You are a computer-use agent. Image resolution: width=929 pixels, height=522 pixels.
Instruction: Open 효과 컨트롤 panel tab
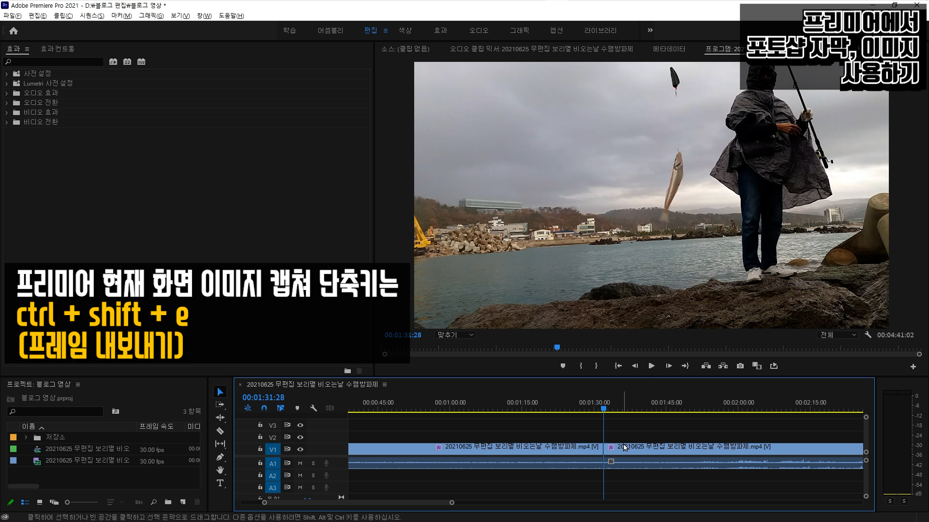click(58, 49)
